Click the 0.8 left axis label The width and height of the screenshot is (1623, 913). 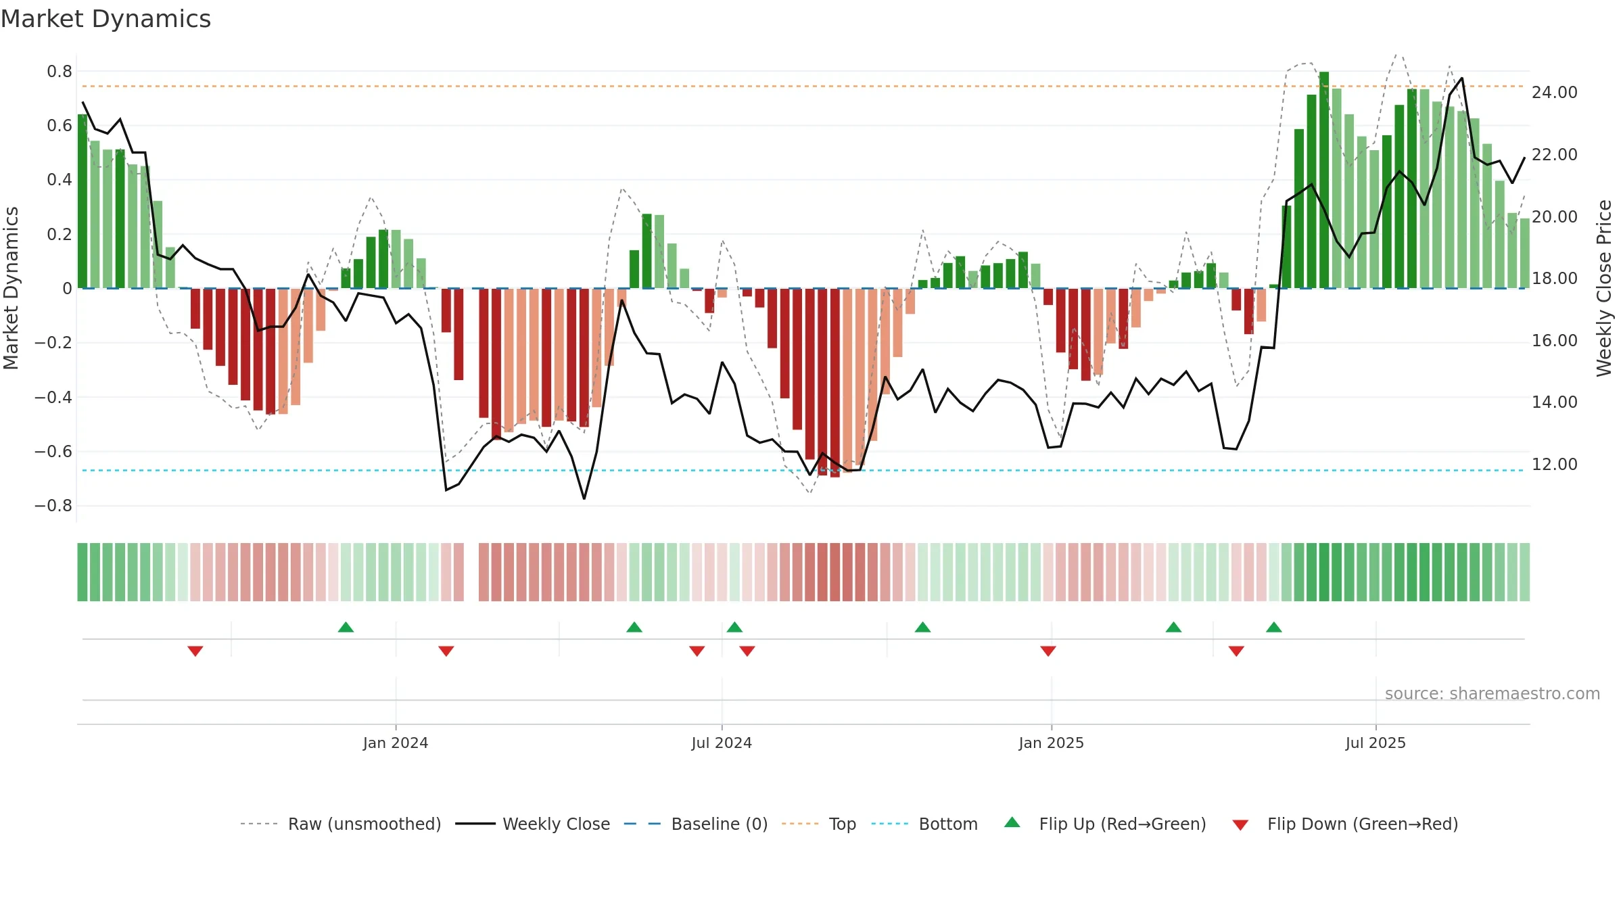(x=60, y=71)
